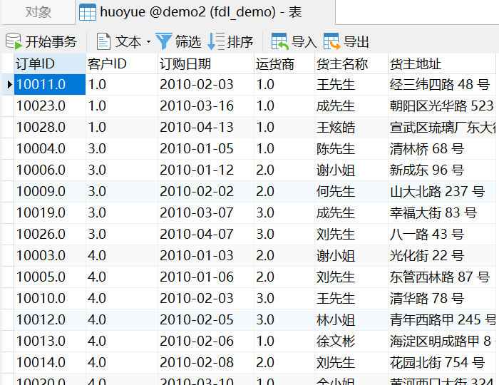Viewport: 499px width, 385px height.
Task: Click the row selector beside order 10023.0
Action: click(8, 106)
